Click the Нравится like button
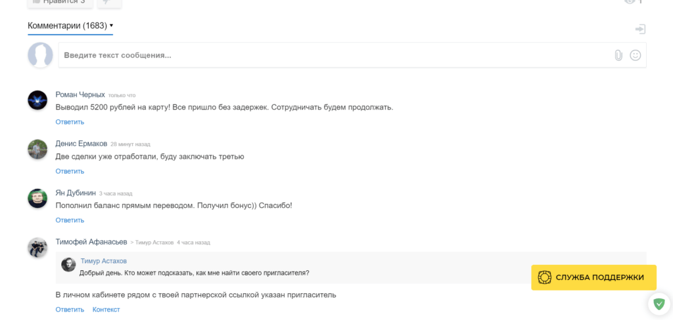 (60, 3)
